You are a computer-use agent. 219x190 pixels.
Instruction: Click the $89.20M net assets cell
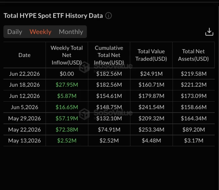[193, 130]
